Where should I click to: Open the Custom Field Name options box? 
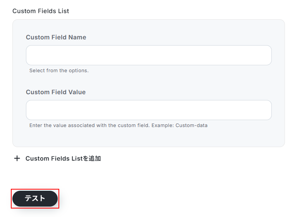coord(149,55)
